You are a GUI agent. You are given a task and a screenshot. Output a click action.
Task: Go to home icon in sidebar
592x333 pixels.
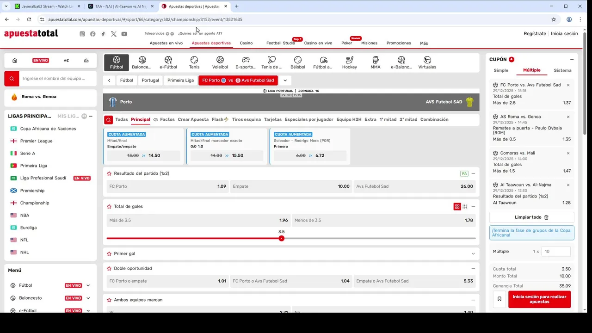tap(15, 61)
